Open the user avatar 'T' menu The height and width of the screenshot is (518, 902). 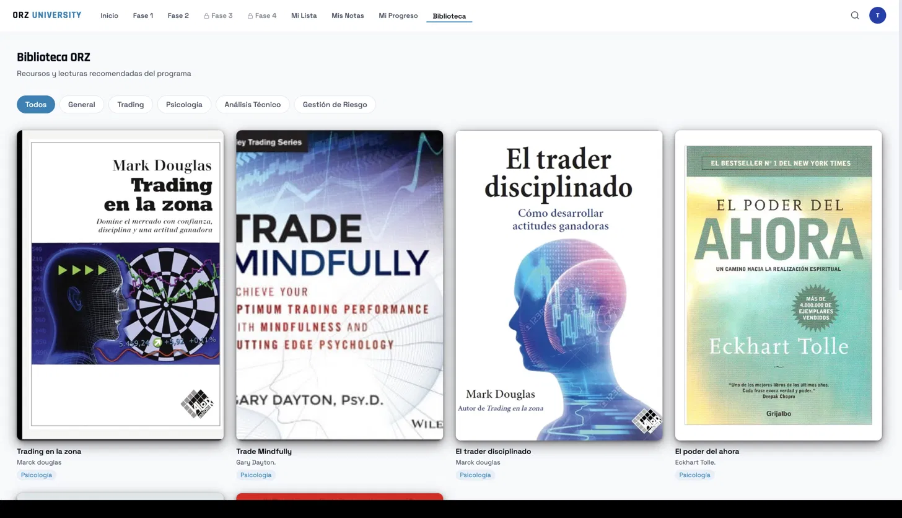(x=877, y=15)
